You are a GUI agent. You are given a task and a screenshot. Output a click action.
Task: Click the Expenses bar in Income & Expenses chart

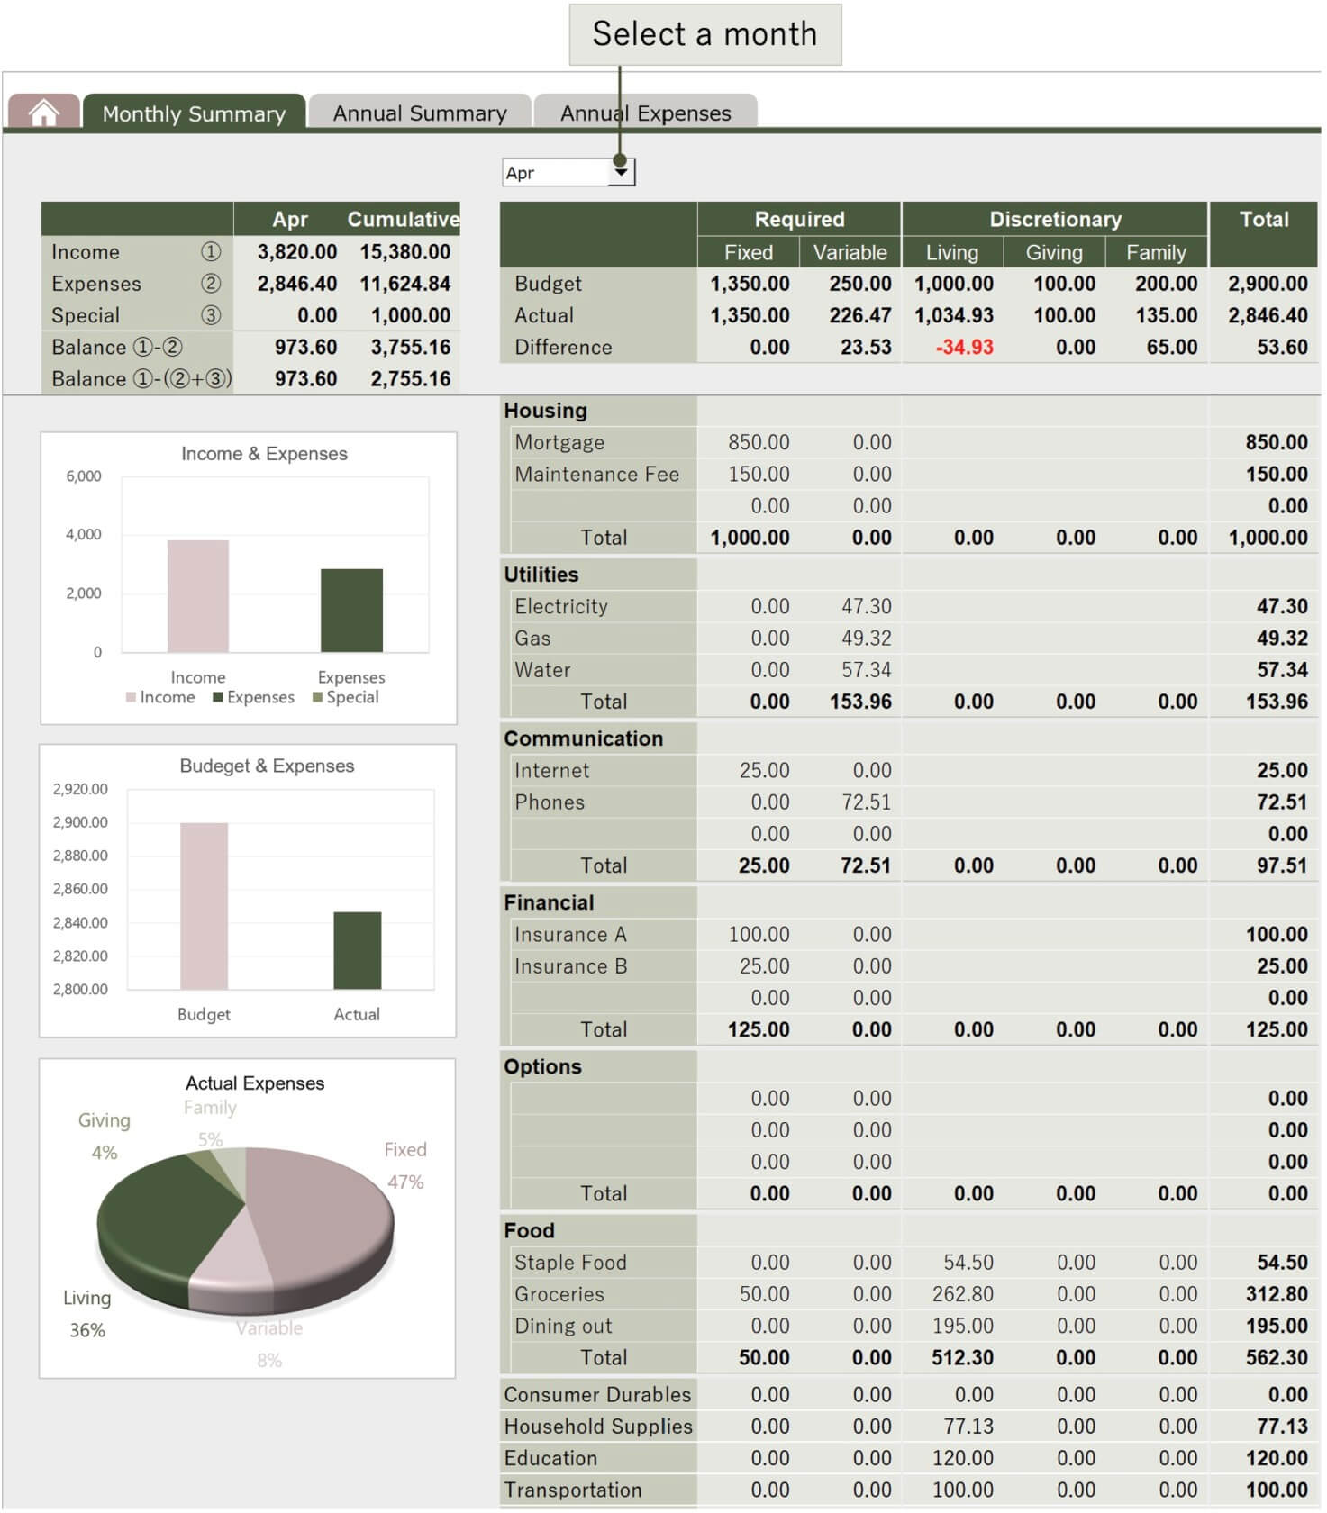(x=351, y=611)
